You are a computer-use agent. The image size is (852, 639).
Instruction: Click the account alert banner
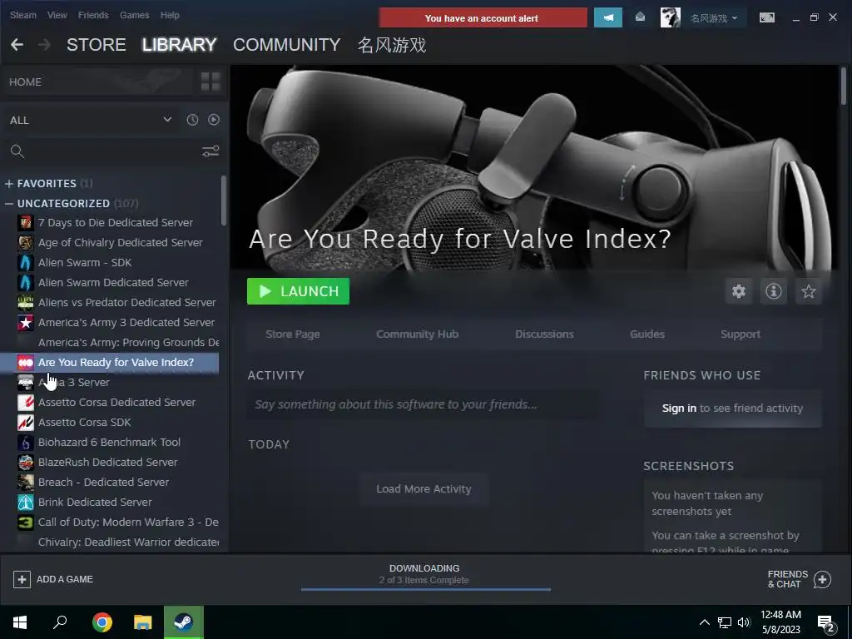pyautogui.click(x=483, y=18)
